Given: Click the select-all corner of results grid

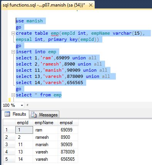Looking at the screenshot, I should point(9,123).
